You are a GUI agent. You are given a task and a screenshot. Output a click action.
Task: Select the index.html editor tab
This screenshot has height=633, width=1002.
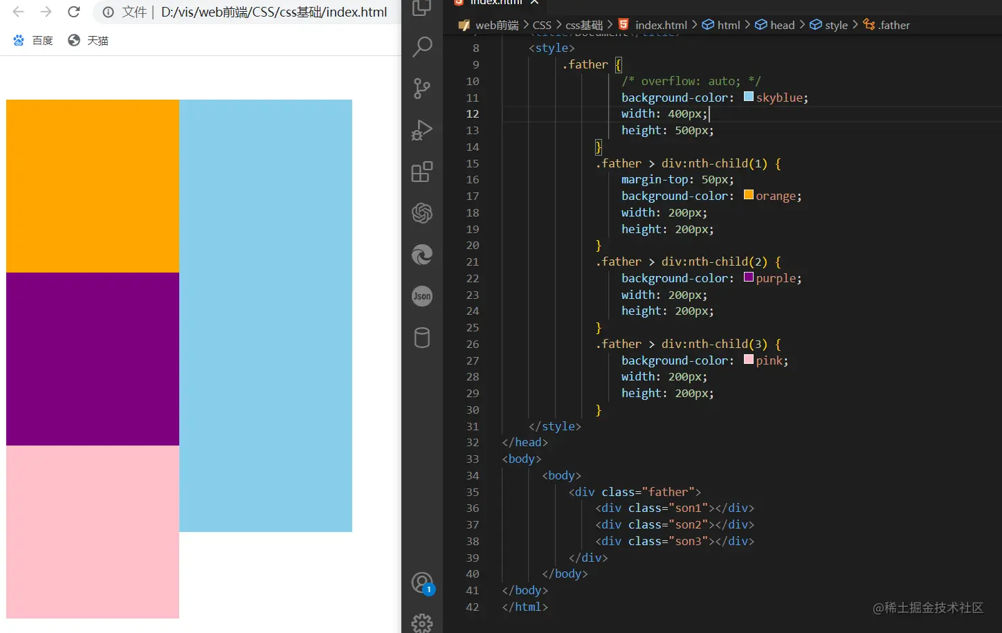pyautogui.click(x=495, y=3)
